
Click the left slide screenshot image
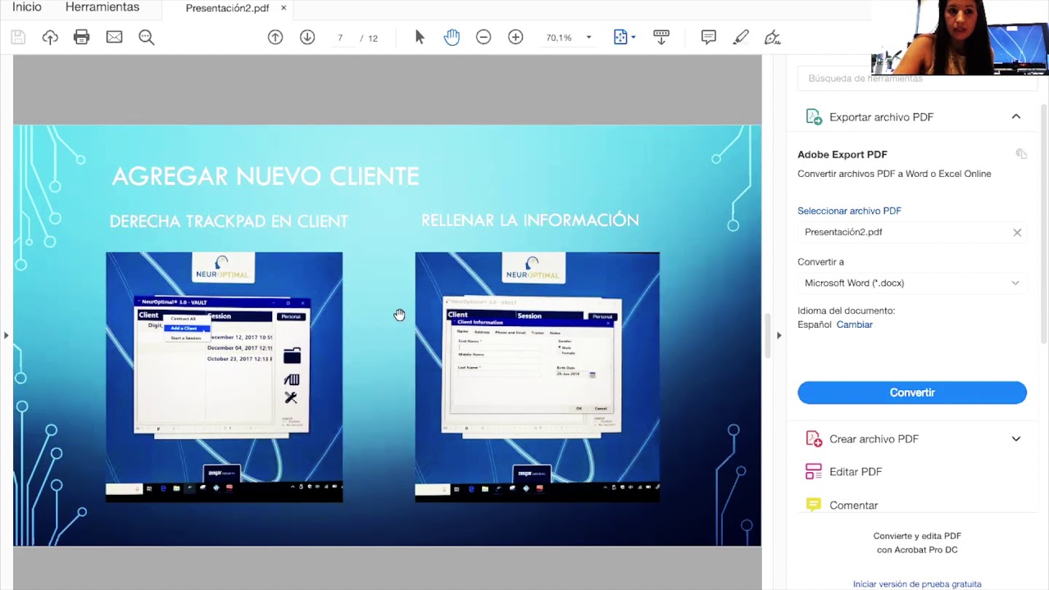point(224,377)
